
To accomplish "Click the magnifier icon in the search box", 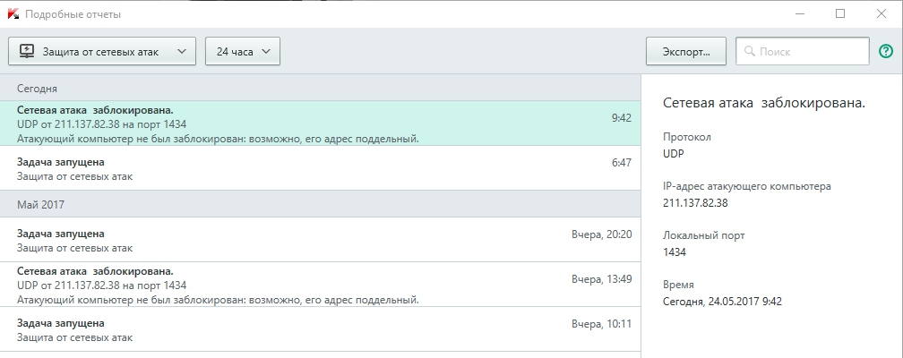I will pyautogui.click(x=749, y=52).
